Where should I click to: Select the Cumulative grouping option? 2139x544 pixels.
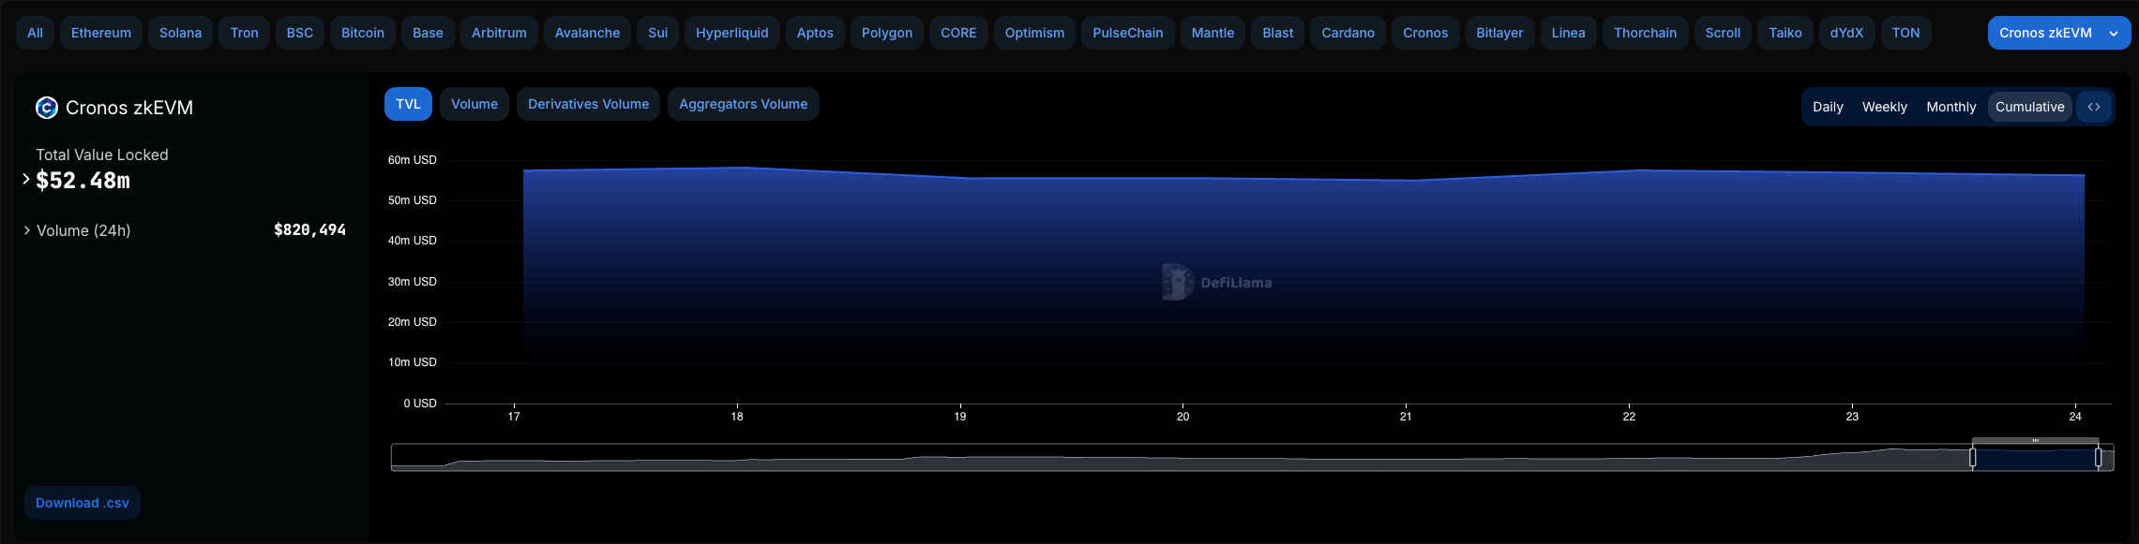pos(2029,107)
